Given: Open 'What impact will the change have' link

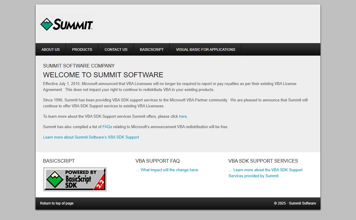Looking at the screenshot, I should (x=169, y=170).
